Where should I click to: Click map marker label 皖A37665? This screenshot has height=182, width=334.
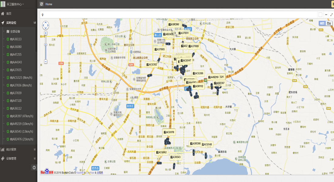[159, 49]
